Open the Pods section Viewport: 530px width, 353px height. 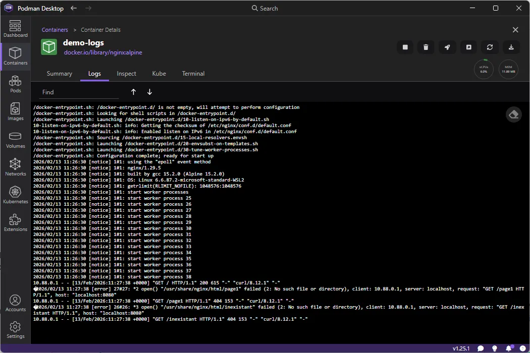coord(15,84)
